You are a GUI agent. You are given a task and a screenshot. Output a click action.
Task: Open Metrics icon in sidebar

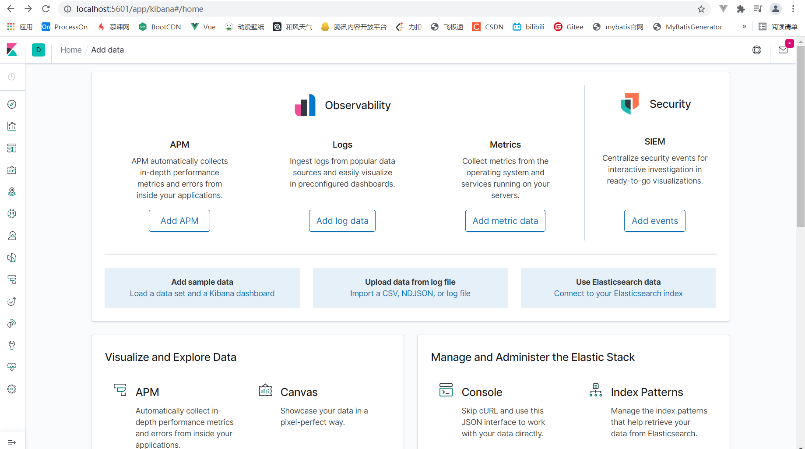12,236
